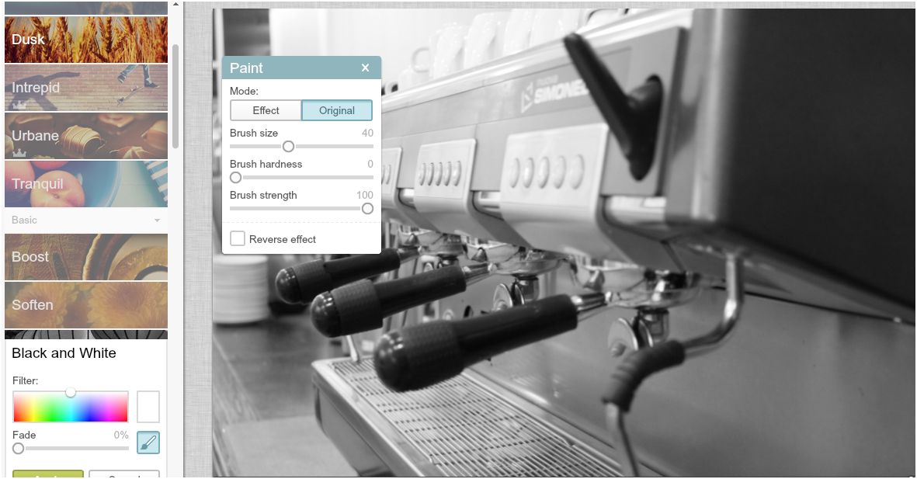Pick the Soften effect
The width and height of the screenshot is (917, 479).
[85, 305]
